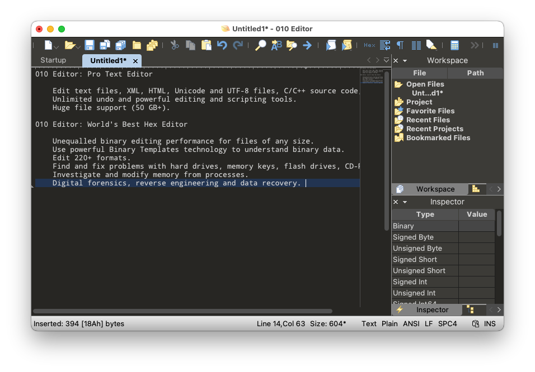Image resolution: width=535 pixels, height=372 pixels.
Task: Open the Calculator icon
Action: coord(454,45)
